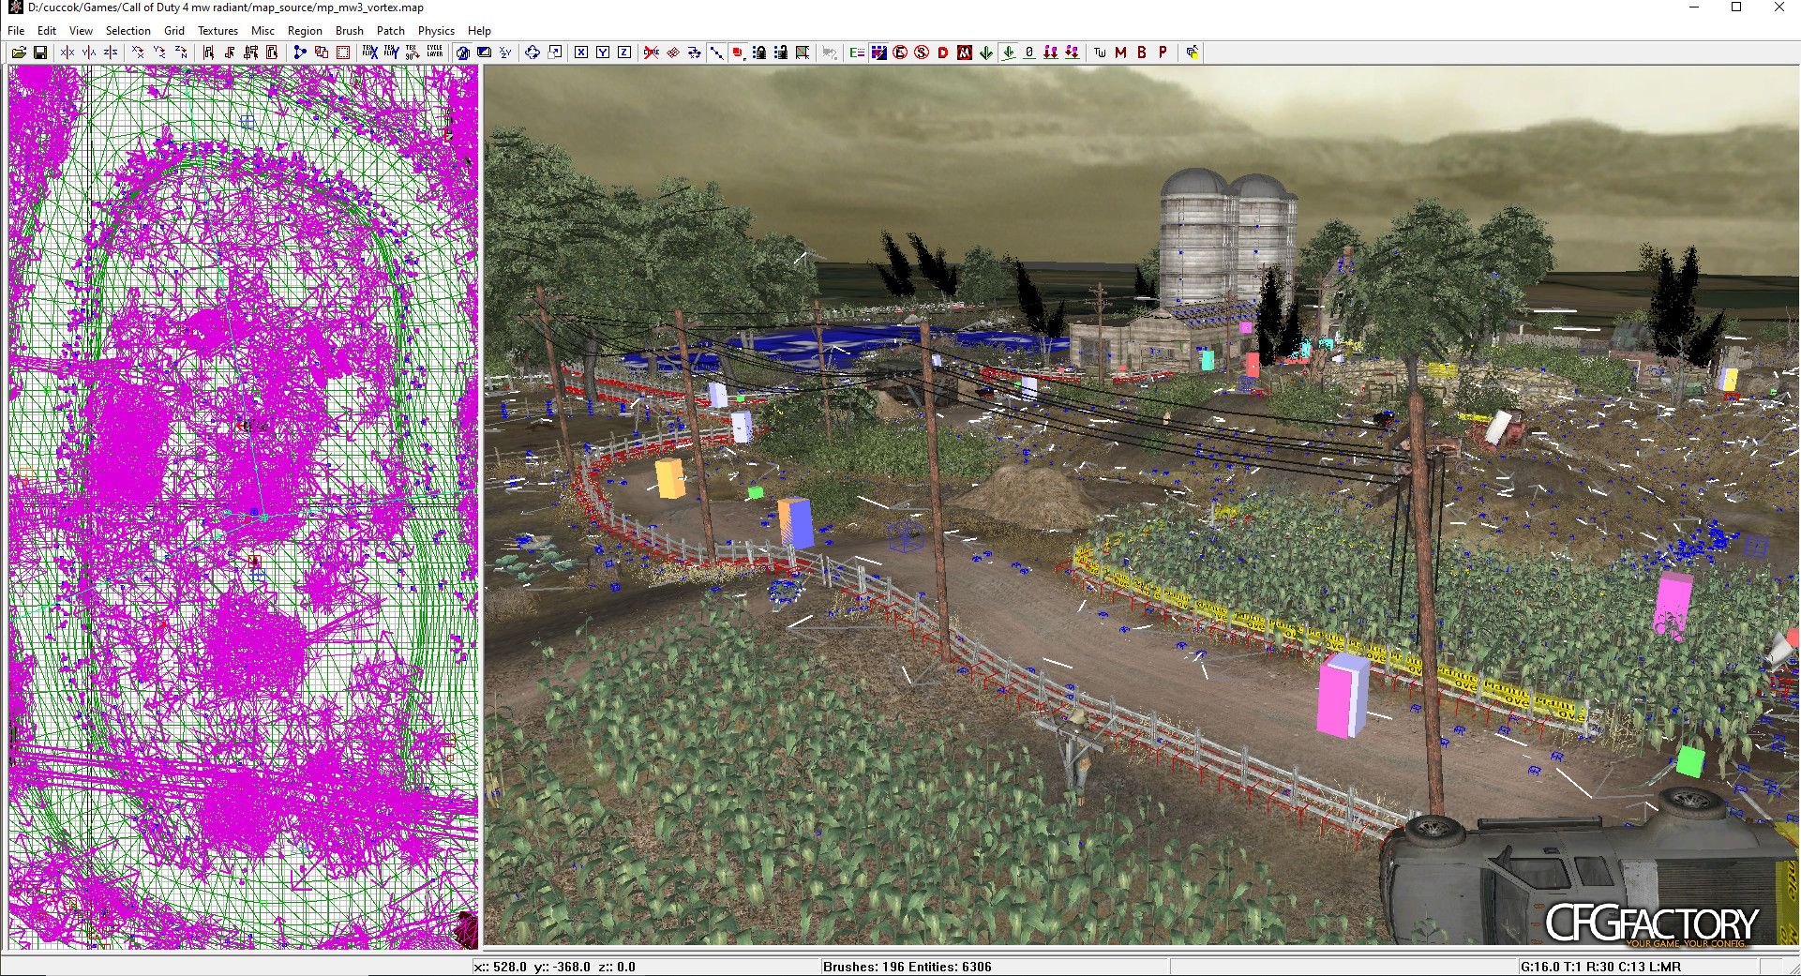Click status text 'Brushes: 196 Entities: 6306'
The image size is (1801, 976).
907,967
